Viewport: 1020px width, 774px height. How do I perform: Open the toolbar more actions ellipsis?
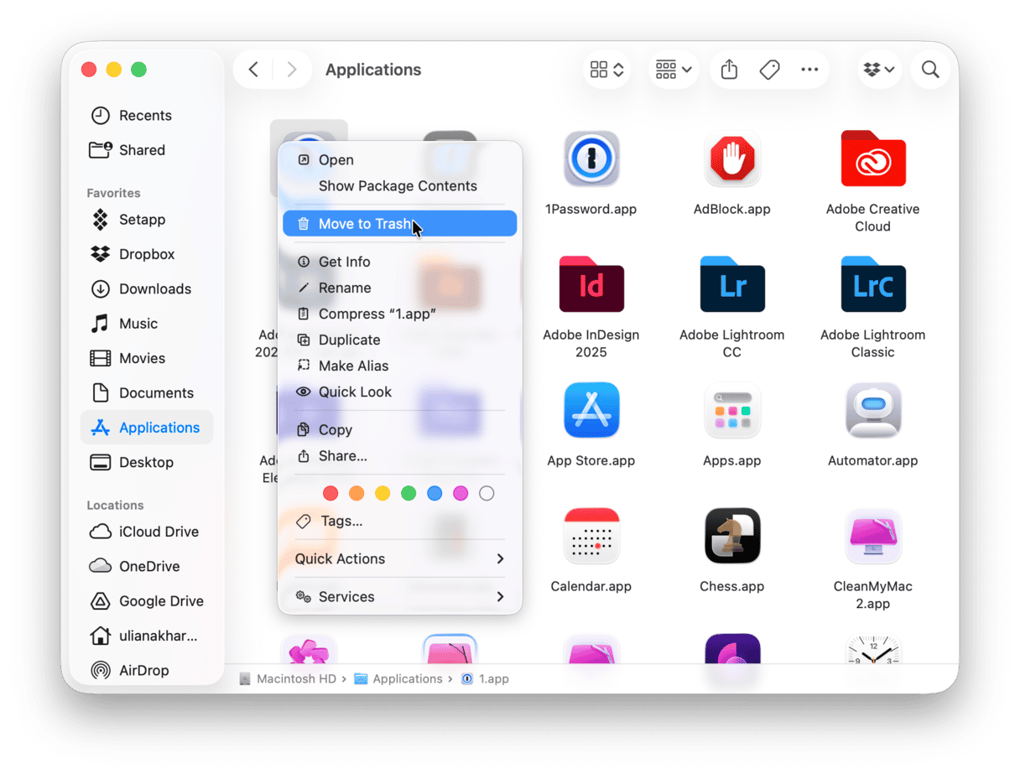pyautogui.click(x=809, y=70)
